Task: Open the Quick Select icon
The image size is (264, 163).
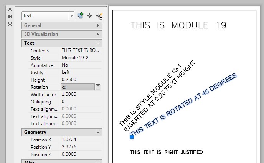Action: point(99,16)
